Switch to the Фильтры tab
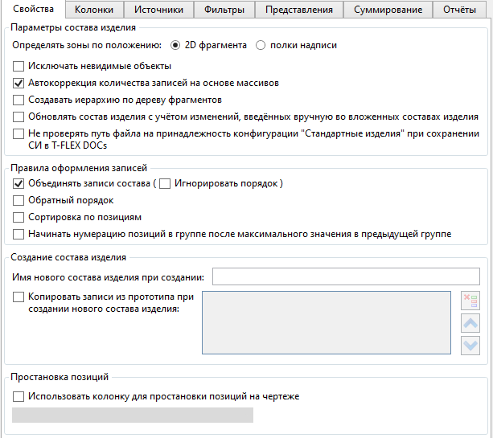Image resolution: width=493 pixels, height=438 pixels. 224,10
